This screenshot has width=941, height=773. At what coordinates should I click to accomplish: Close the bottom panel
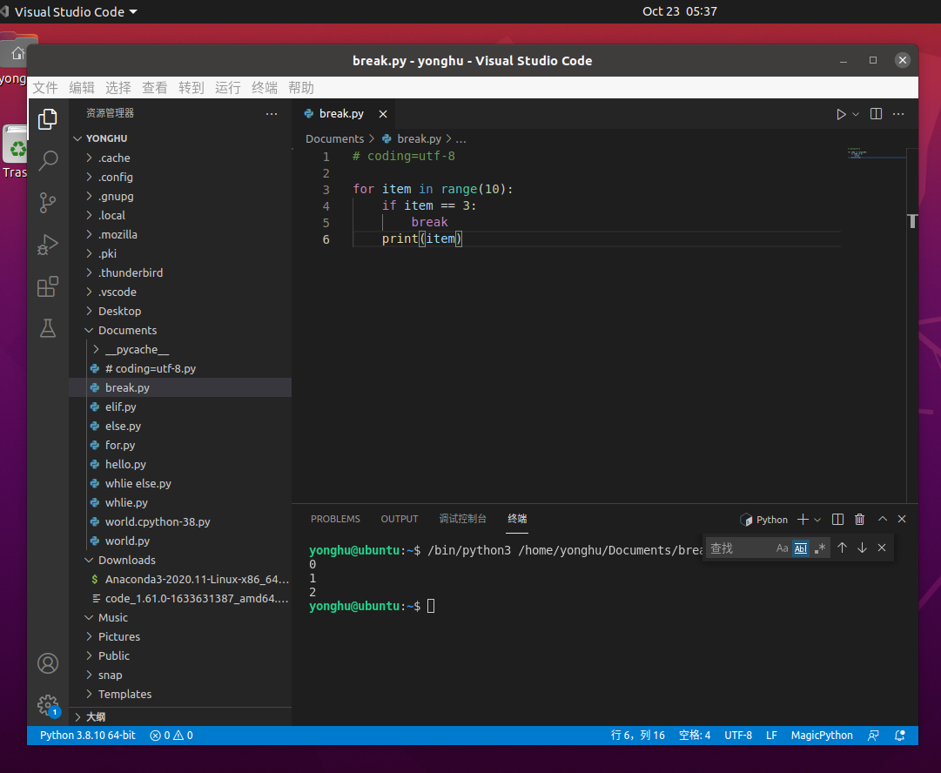click(902, 519)
